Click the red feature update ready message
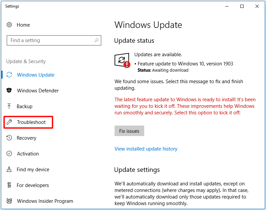The image size is (266, 210). coord(185,106)
